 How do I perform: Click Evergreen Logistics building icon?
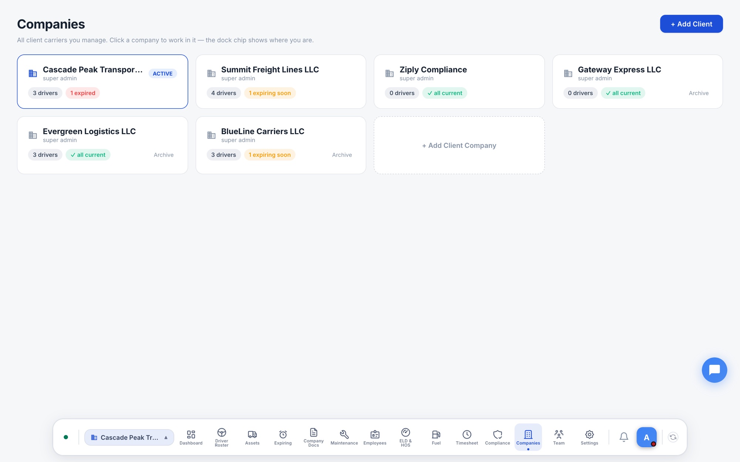coord(33,135)
